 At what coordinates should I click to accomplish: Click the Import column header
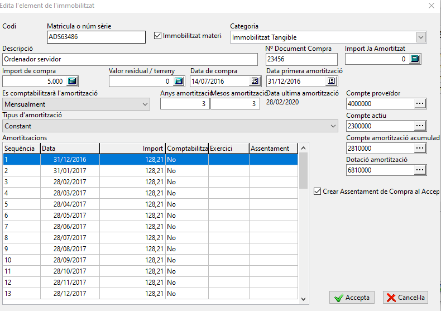point(132,149)
